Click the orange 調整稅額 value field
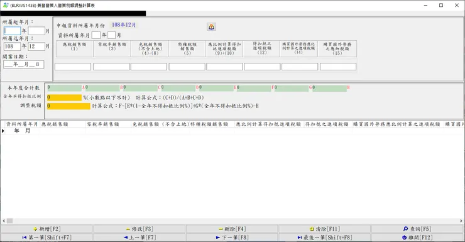Image resolution: width=465 pixels, height=242 pixels. tap(68, 106)
